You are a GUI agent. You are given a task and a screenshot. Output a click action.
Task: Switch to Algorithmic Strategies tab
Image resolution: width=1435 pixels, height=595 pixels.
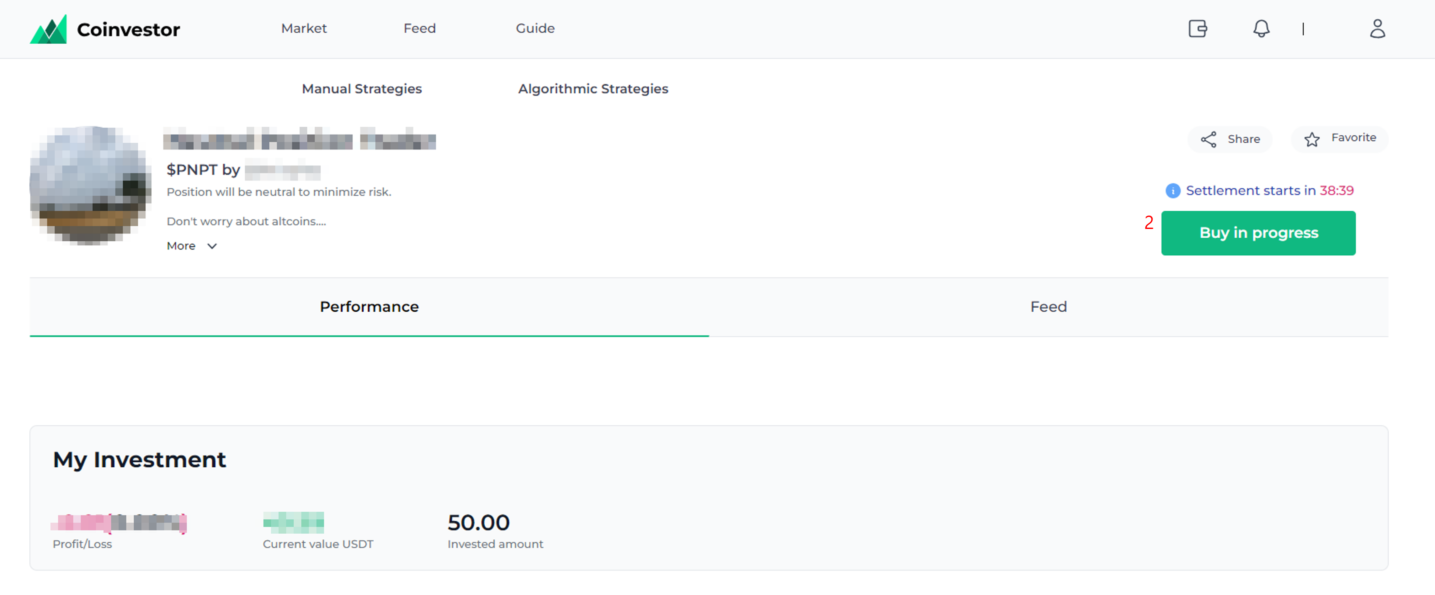point(593,89)
